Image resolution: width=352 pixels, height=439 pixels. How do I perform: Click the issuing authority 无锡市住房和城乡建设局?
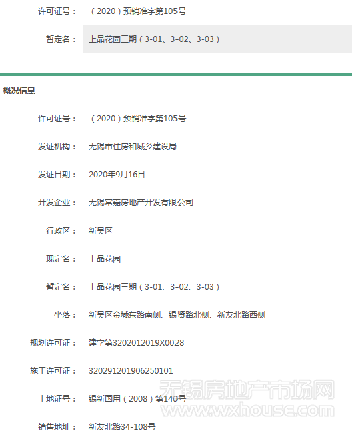133,147
